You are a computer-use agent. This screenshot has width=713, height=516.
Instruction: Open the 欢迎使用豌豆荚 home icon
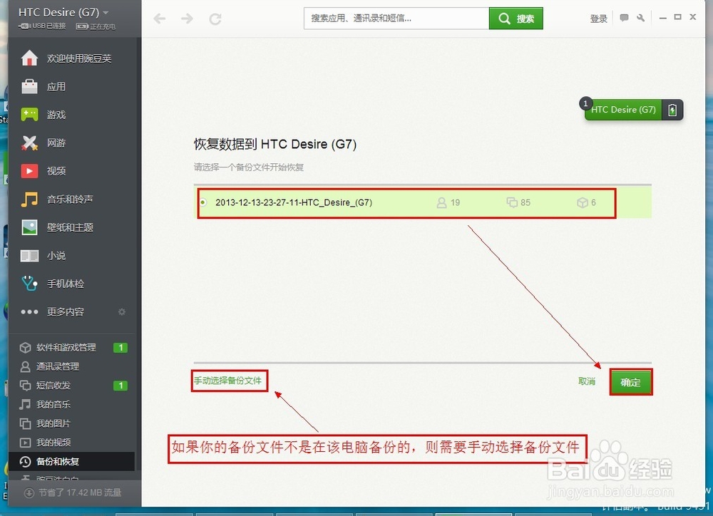pyautogui.click(x=29, y=58)
